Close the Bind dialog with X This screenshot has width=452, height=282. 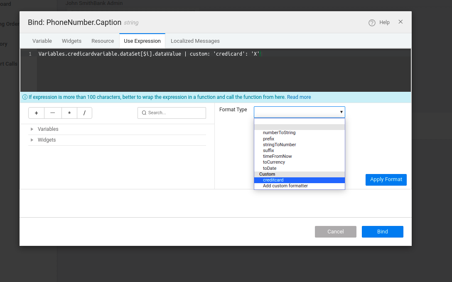pyautogui.click(x=400, y=22)
